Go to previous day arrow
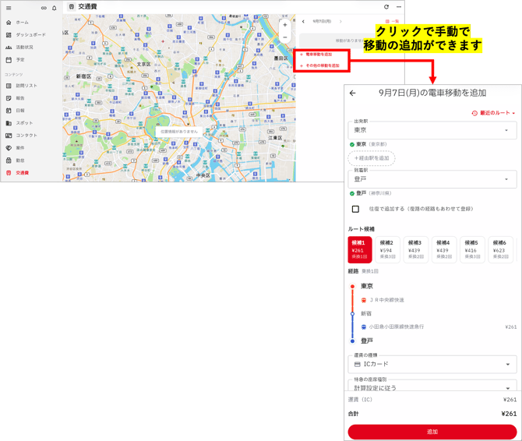The width and height of the screenshot is (522, 441). click(x=303, y=22)
